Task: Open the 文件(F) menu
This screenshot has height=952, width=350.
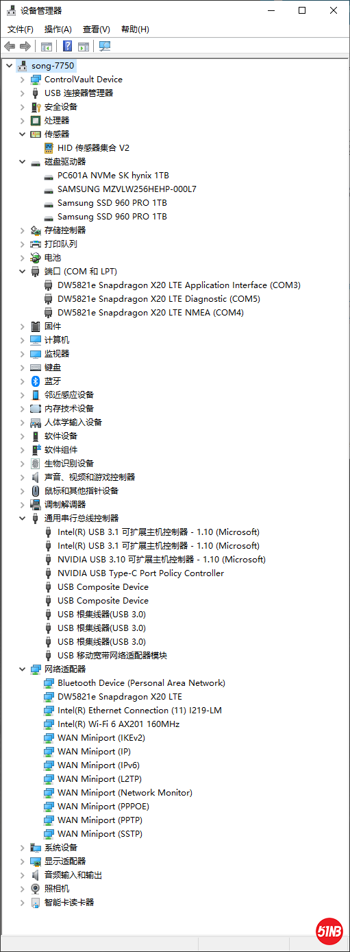Action: (x=21, y=29)
